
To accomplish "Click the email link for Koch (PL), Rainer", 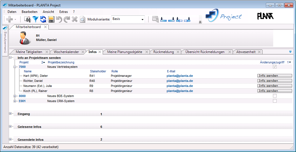I will click(180, 91).
